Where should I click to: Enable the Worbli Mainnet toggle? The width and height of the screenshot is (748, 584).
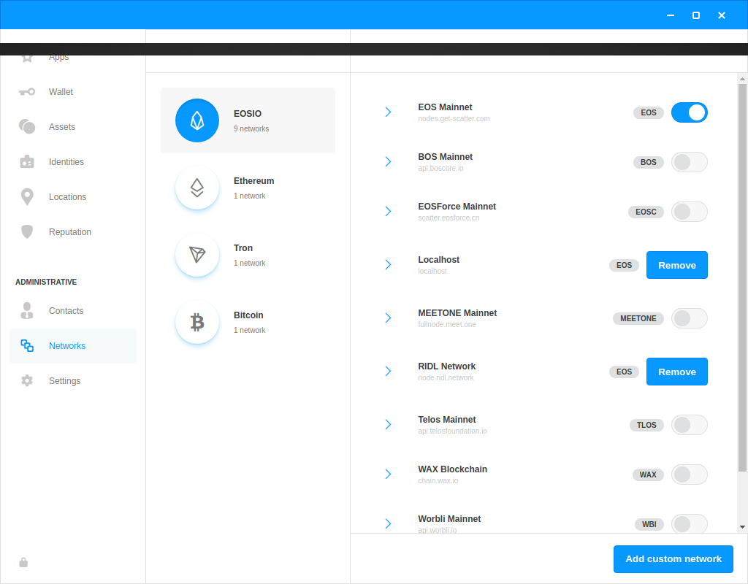coord(690,524)
